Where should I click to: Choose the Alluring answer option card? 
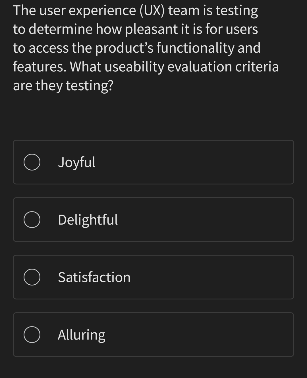[153, 334]
